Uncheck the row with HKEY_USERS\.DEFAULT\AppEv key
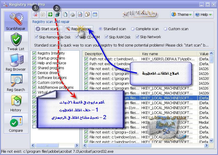Viewport: 218px width, 155px height. 86,59
